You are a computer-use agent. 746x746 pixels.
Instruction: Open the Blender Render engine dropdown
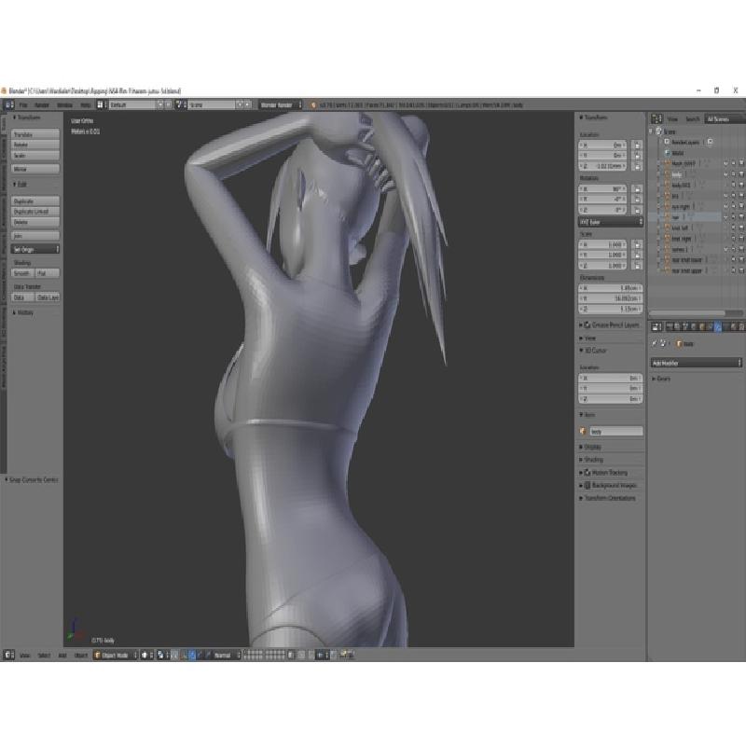pyautogui.click(x=281, y=104)
